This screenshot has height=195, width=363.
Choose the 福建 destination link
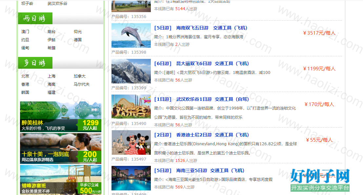click(51, 92)
